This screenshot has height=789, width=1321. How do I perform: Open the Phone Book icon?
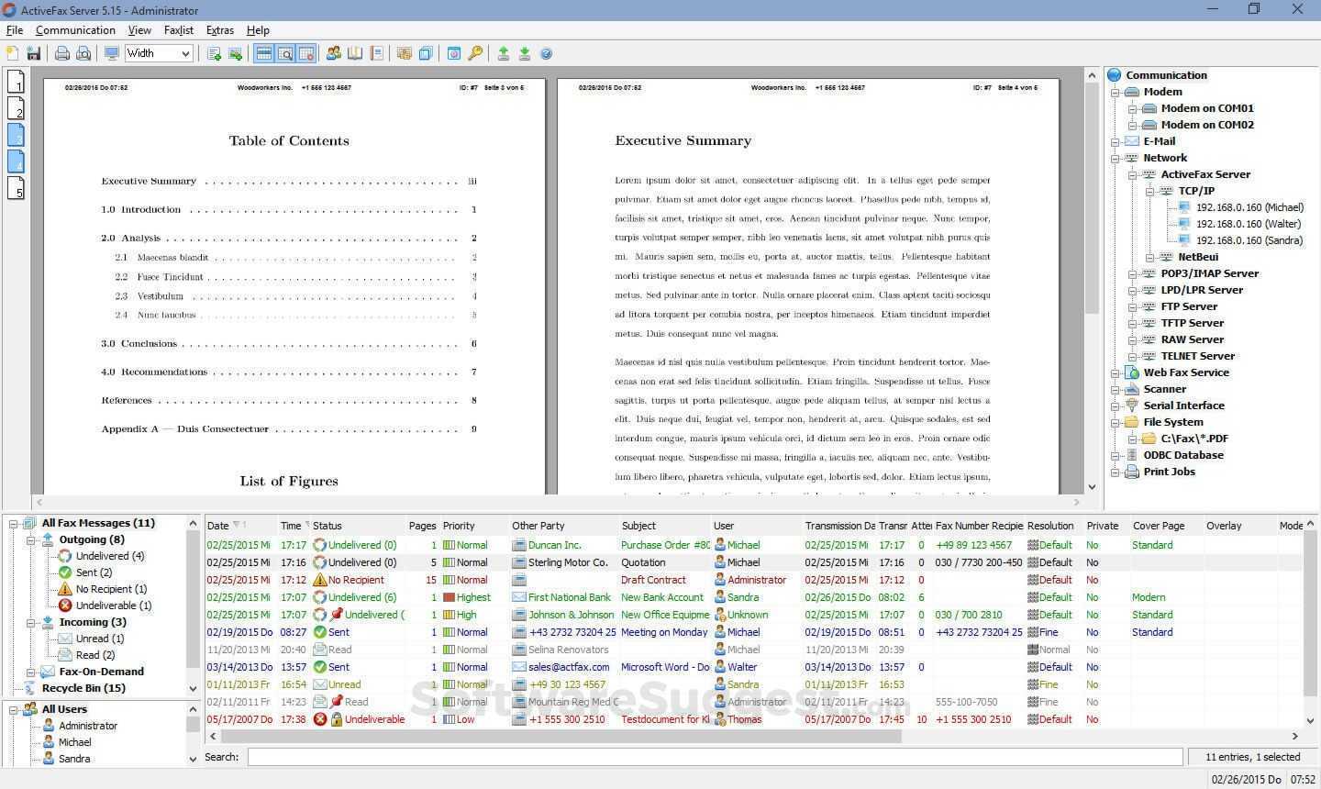pos(354,53)
